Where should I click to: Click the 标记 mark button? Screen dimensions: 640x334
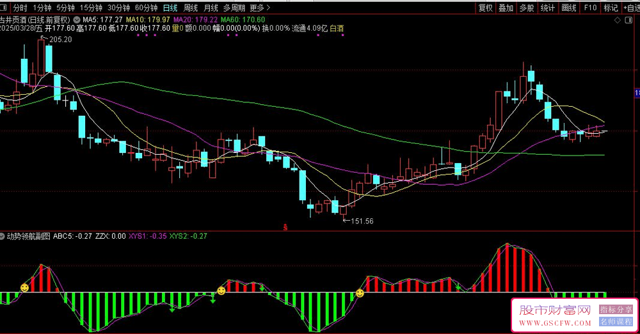(611, 8)
